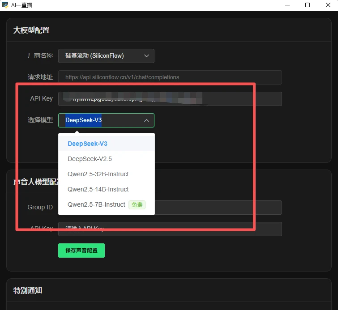Open the 硅基流动 (SiliconFlow) vendor dropdown
338x310 pixels.
pyautogui.click(x=106, y=56)
